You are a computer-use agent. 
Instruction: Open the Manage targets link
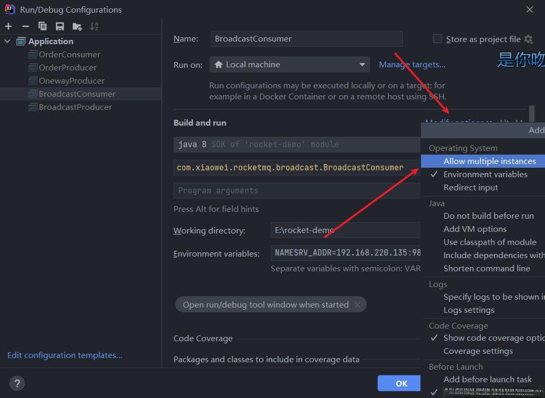(x=412, y=65)
